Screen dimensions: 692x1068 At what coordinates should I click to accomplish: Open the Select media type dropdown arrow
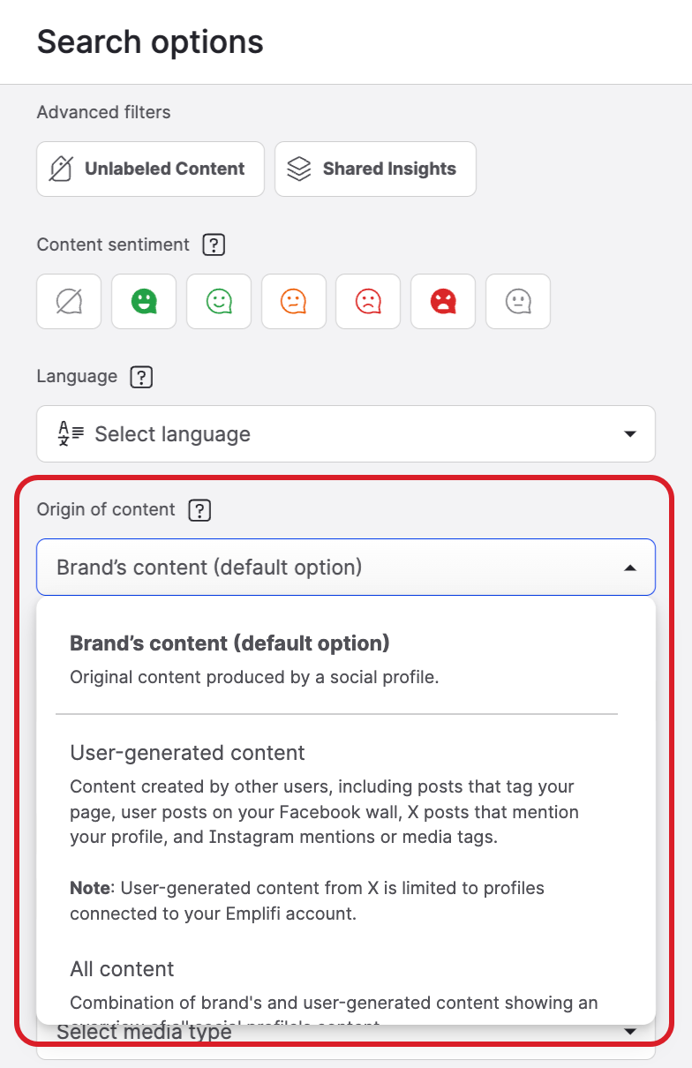(x=629, y=1032)
